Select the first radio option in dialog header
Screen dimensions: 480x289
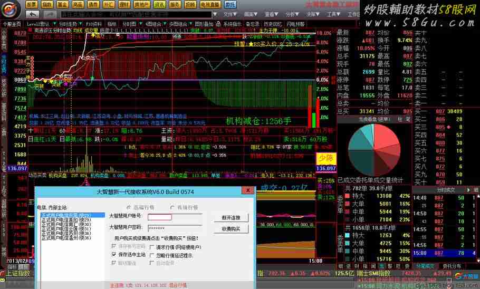[x=129, y=207]
